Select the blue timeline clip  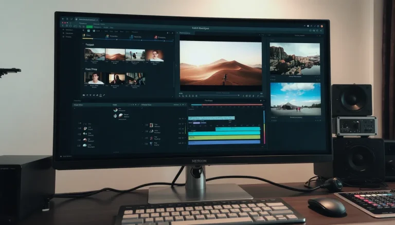click(x=224, y=142)
